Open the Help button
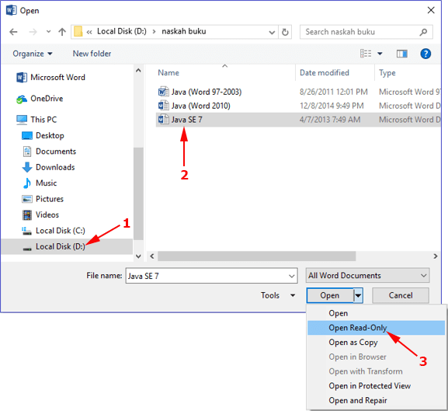This screenshot has width=448, height=411. click(425, 54)
